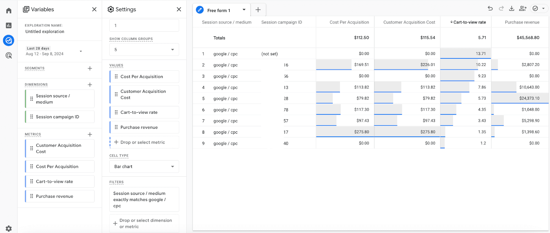
Task: Click the (not set) campaign ID cell
Action: [269, 54]
